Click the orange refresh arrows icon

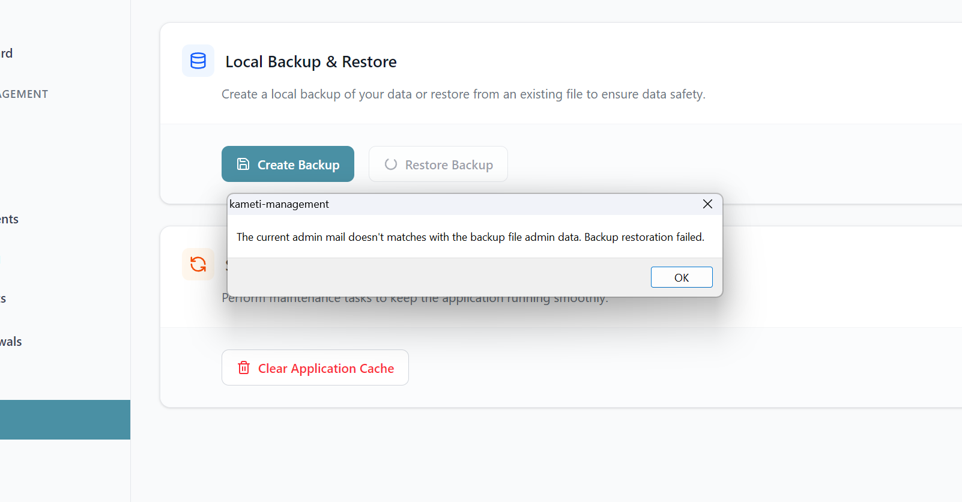point(198,264)
